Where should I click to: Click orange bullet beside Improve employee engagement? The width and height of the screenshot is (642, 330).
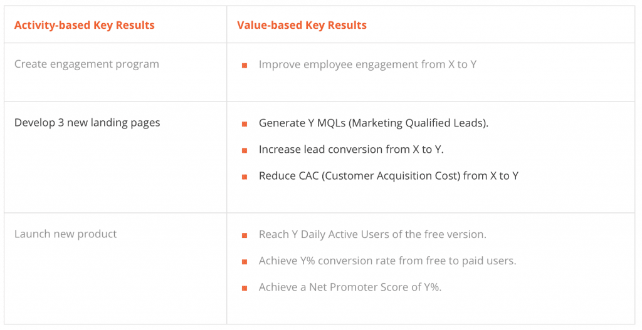(x=245, y=65)
